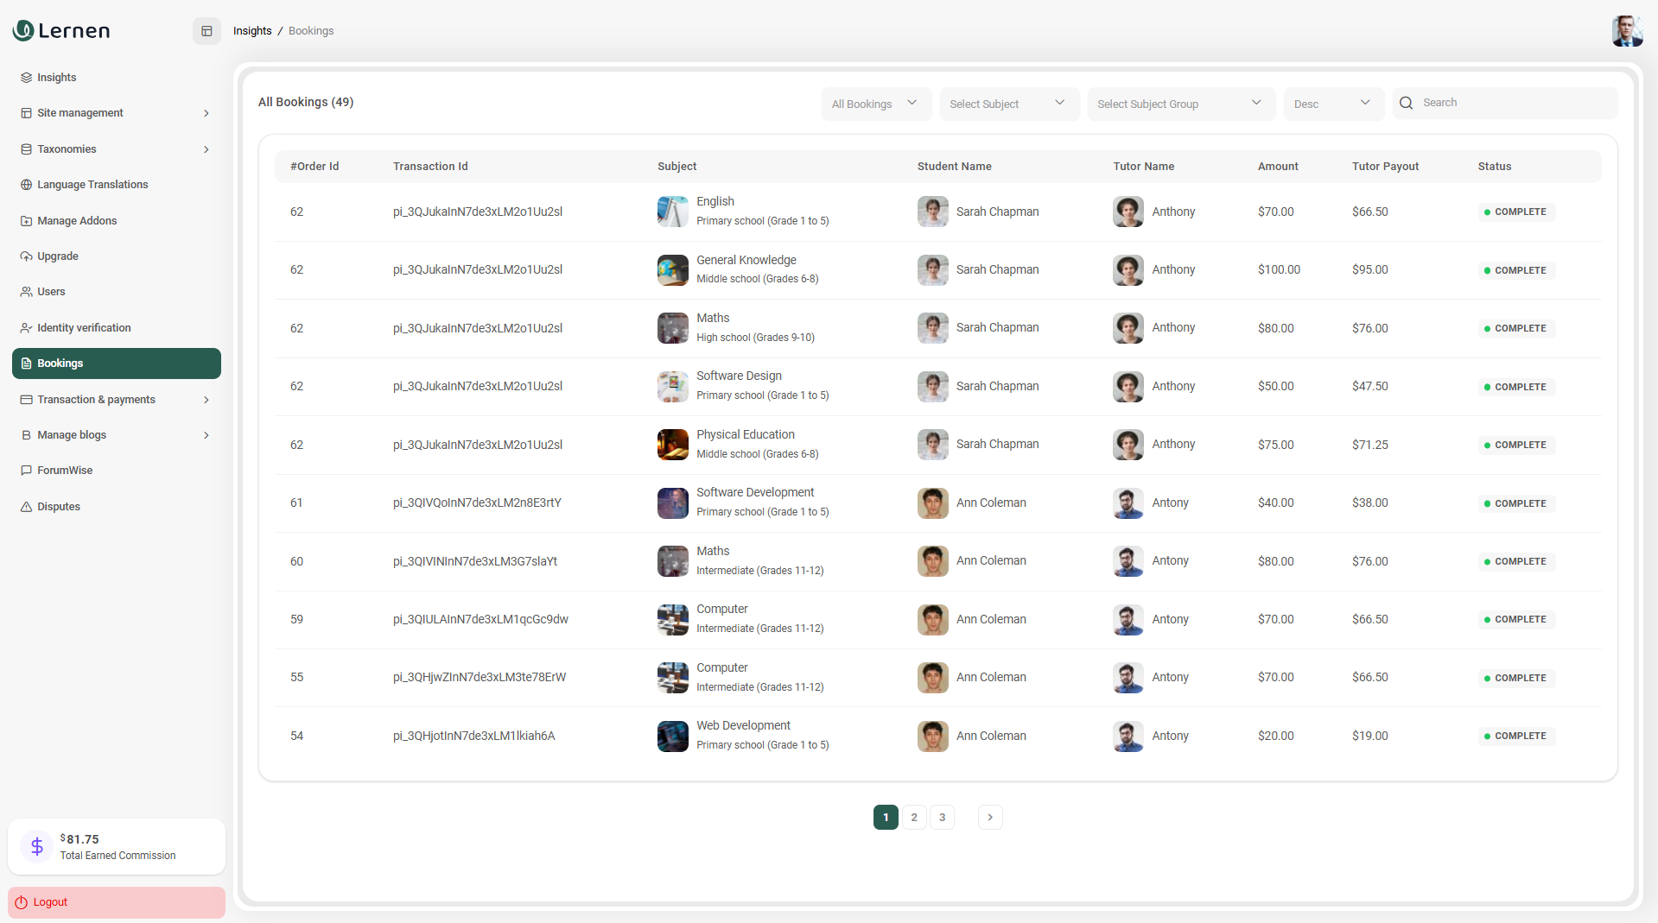This screenshot has height=923, width=1658.
Task: Click the dollar commission icon
Action: [37, 846]
